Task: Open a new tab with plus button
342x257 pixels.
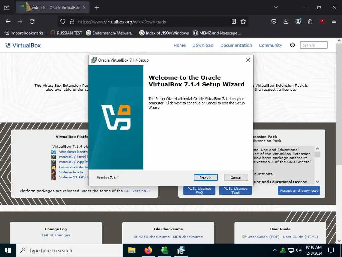Action: [97, 8]
